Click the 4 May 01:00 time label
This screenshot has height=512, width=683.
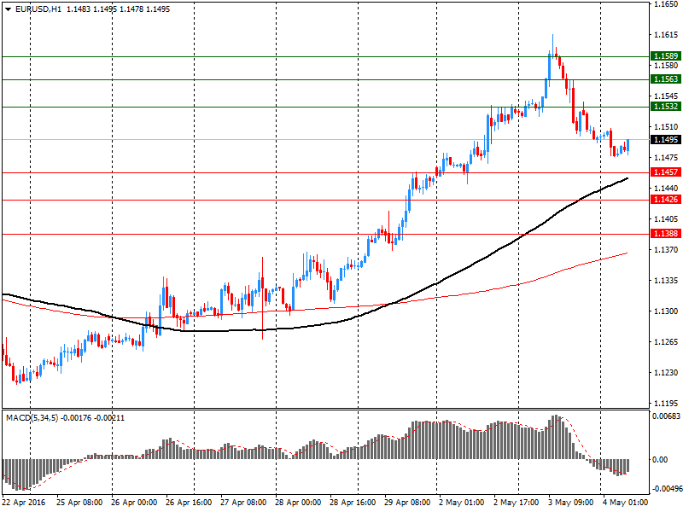626,503
